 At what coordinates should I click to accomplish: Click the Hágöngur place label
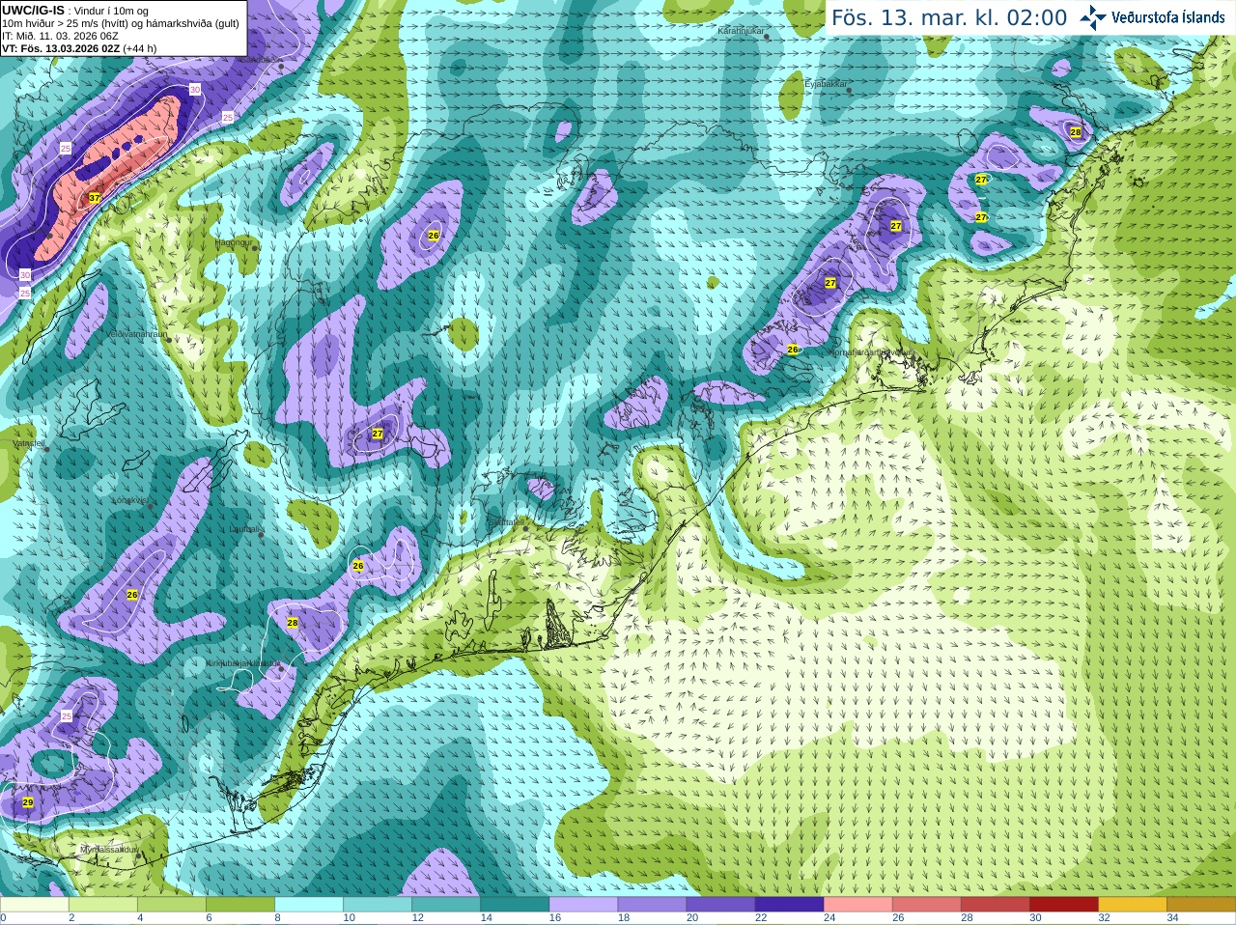point(233,243)
